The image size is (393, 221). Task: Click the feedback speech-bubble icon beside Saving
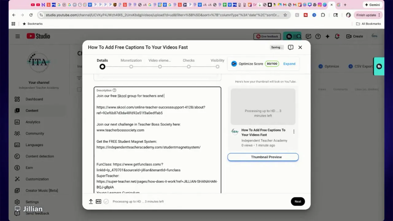tap(290, 47)
